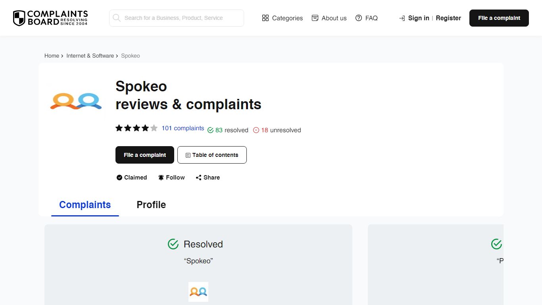This screenshot has height=305, width=542.
Task: Click the Categories grid icon
Action: [265, 18]
